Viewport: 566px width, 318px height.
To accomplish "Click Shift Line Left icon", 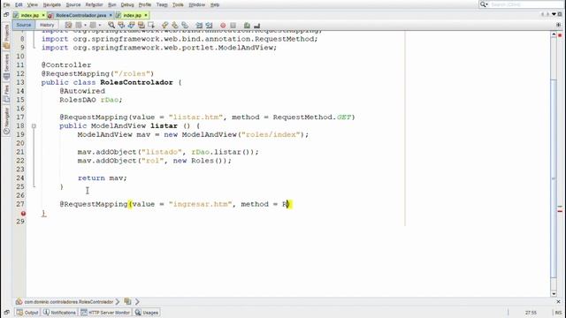I will coord(199,26).
